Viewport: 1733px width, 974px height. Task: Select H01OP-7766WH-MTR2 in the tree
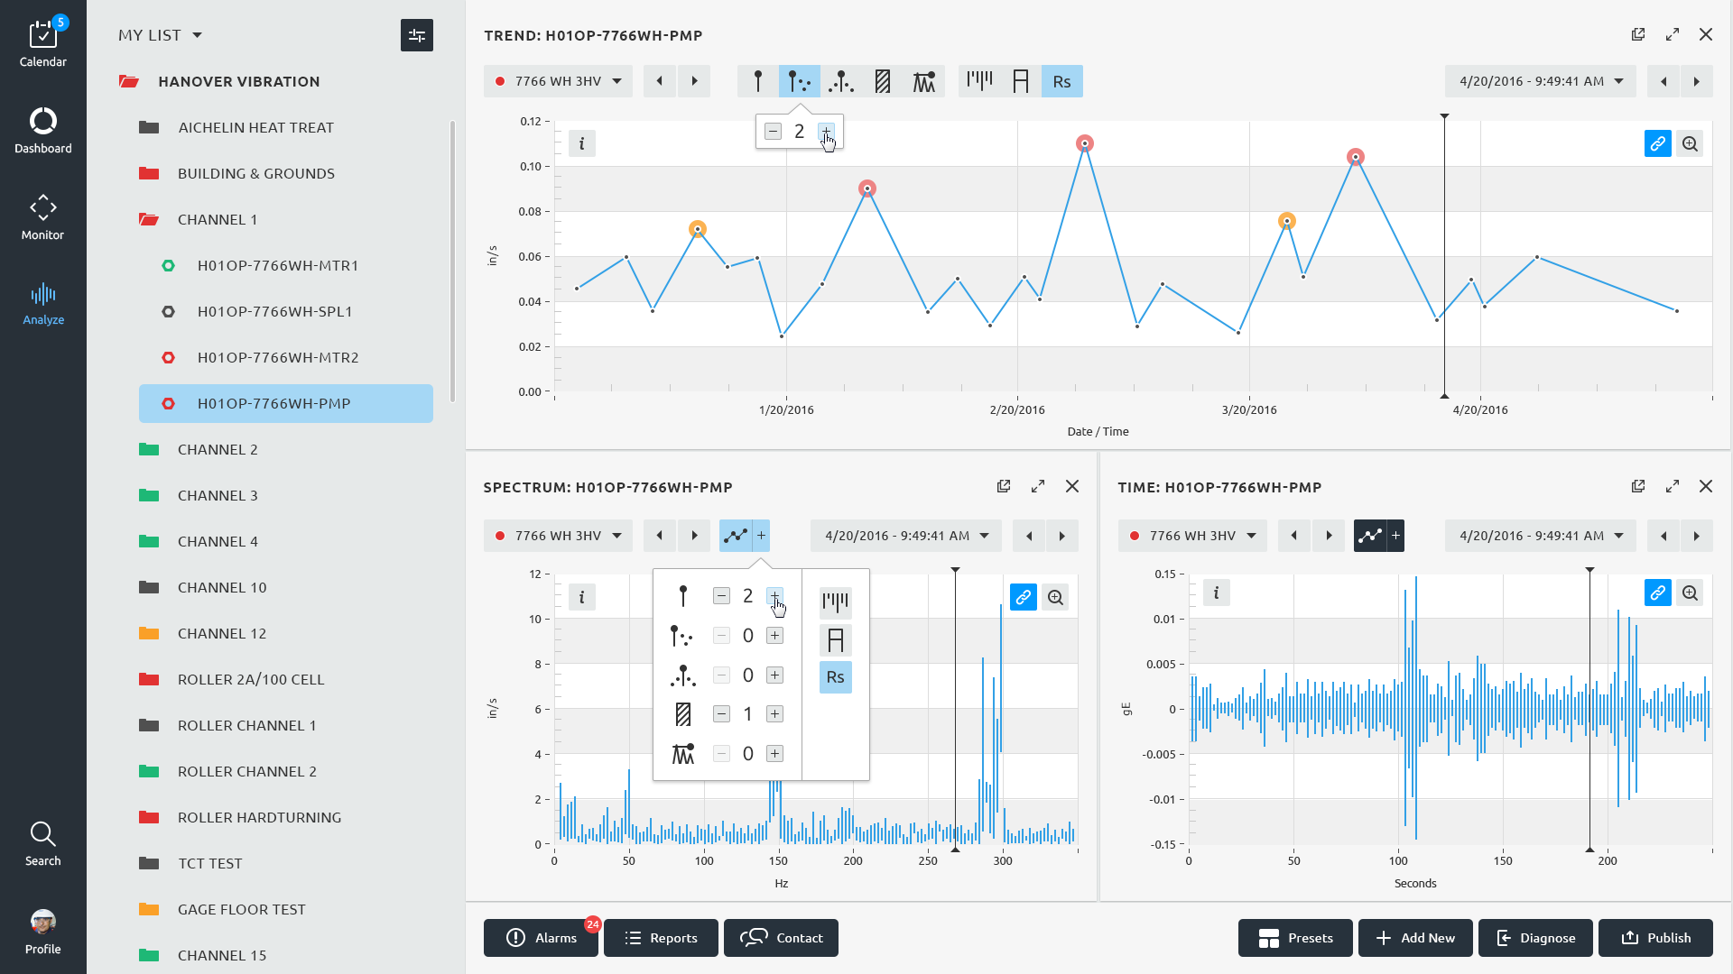click(x=278, y=357)
